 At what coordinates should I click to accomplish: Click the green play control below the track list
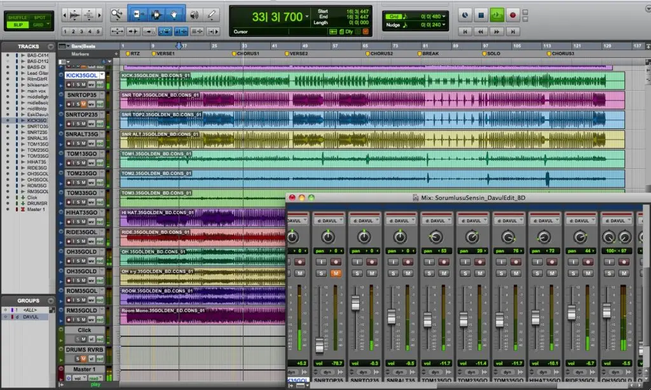(95, 384)
